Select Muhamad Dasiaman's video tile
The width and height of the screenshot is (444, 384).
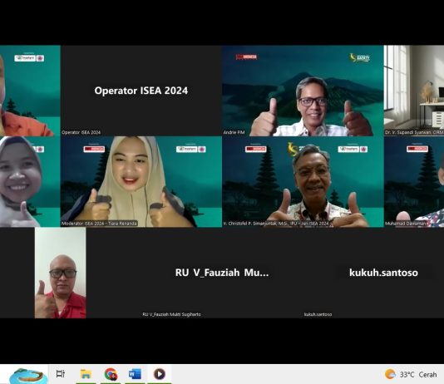414,182
